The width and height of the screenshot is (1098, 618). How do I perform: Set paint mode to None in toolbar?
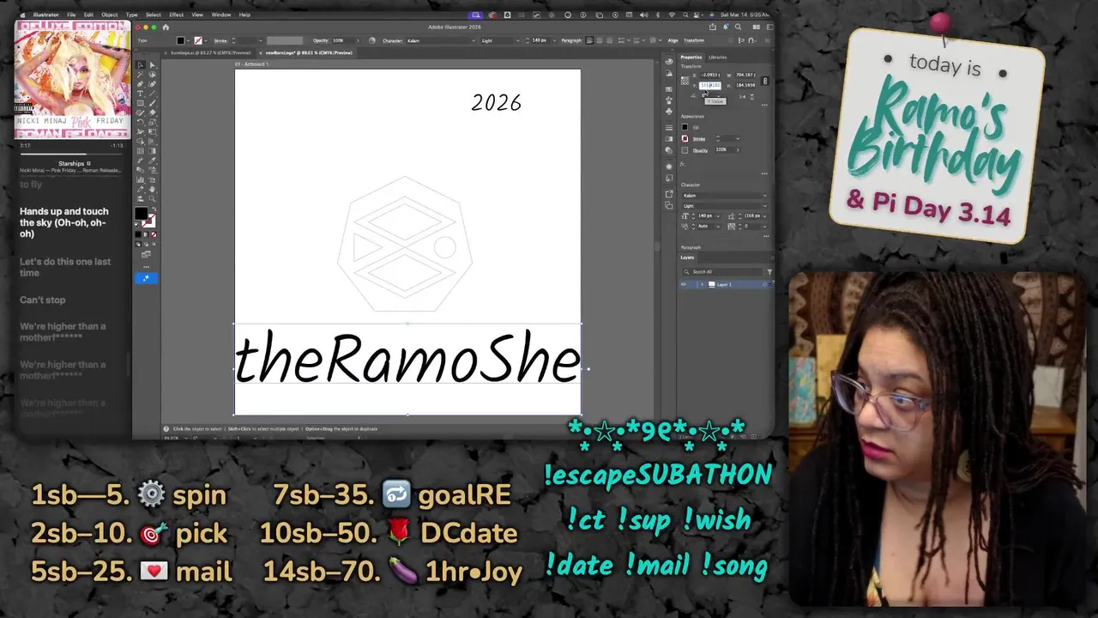coord(154,234)
